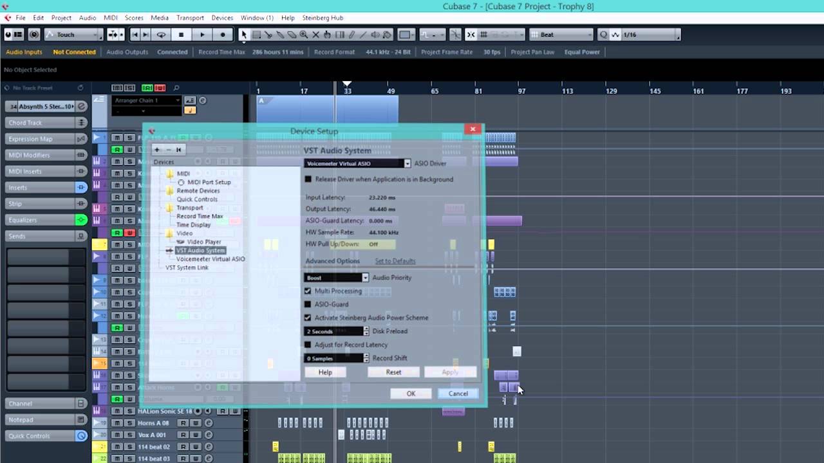This screenshot has height=463, width=824.
Task: Adjust the Disk Preload seconds stepper
Action: pos(366,331)
